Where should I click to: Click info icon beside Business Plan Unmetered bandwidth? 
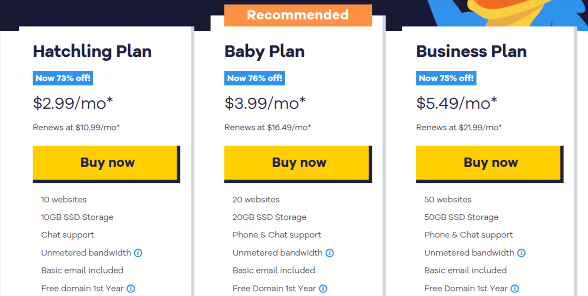click(521, 253)
